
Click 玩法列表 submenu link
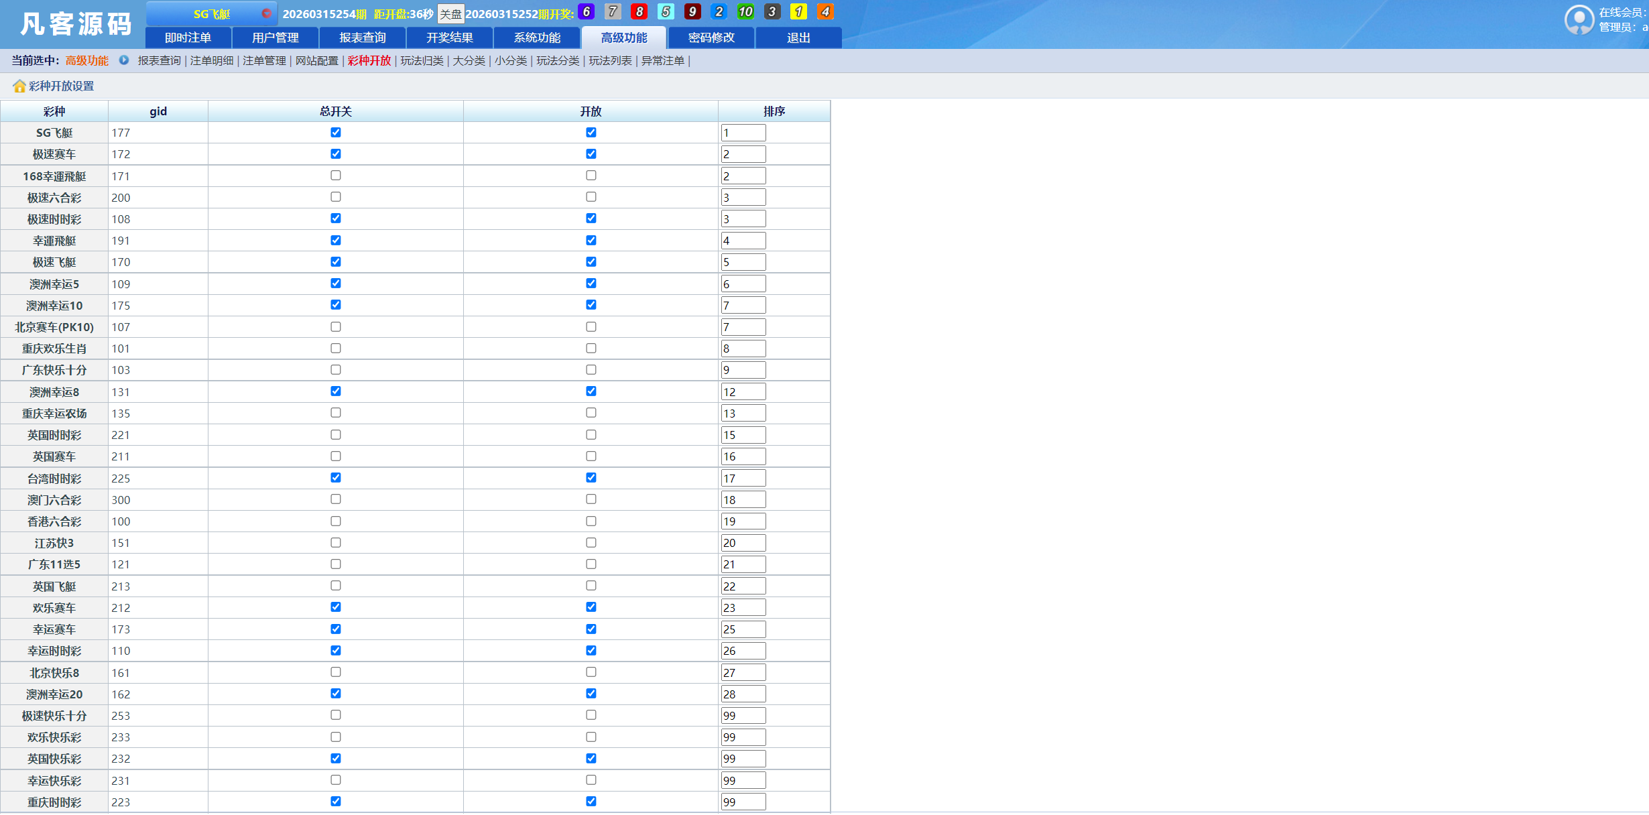[610, 60]
